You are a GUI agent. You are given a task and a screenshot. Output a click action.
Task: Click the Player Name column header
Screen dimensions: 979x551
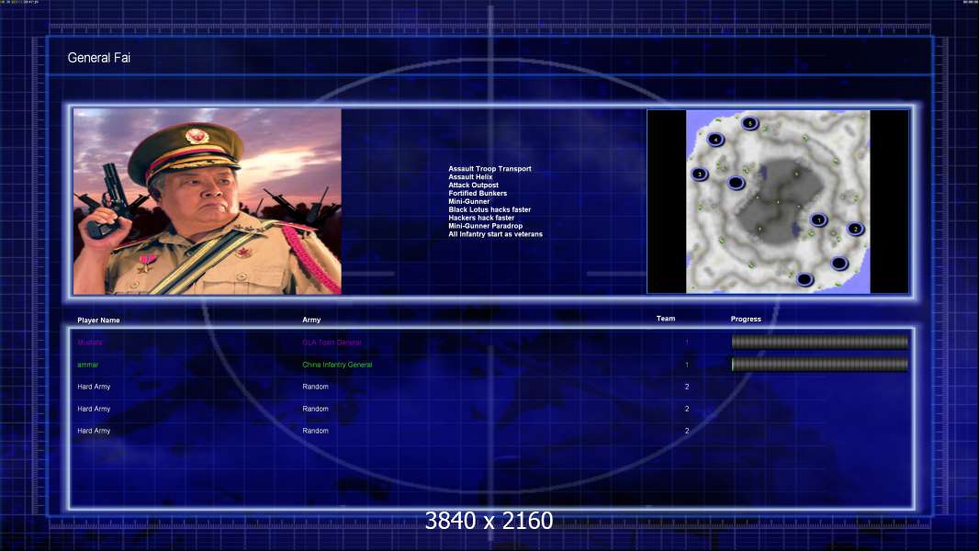[x=98, y=320]
